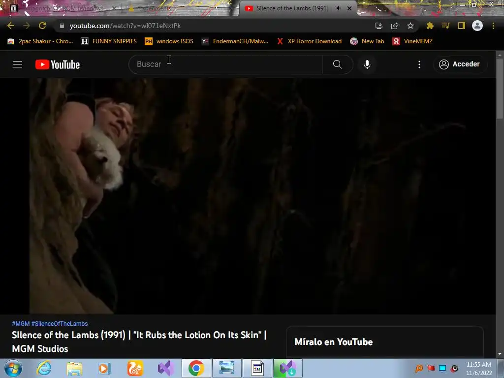Switch to the Tamagotchi CD-ROM tab
The height and width of the screenshot is (378, 504).
tap(64, 8)
